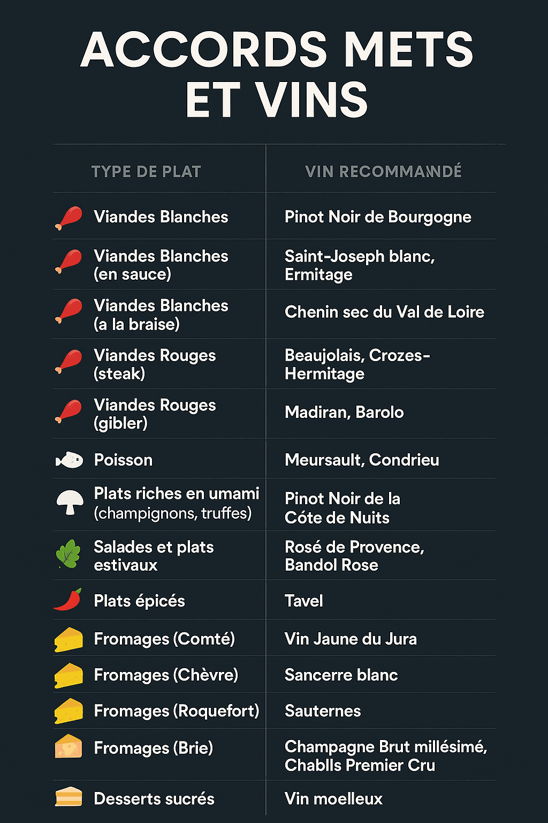Click the fish icon beside Poisson
The height and width of the screenshot is (823, 548).
pos(70,460)
